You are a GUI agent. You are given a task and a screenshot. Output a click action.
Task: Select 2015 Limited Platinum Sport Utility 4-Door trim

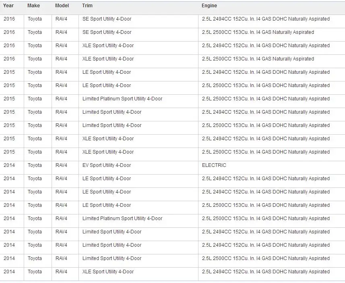tap(122, 98)
